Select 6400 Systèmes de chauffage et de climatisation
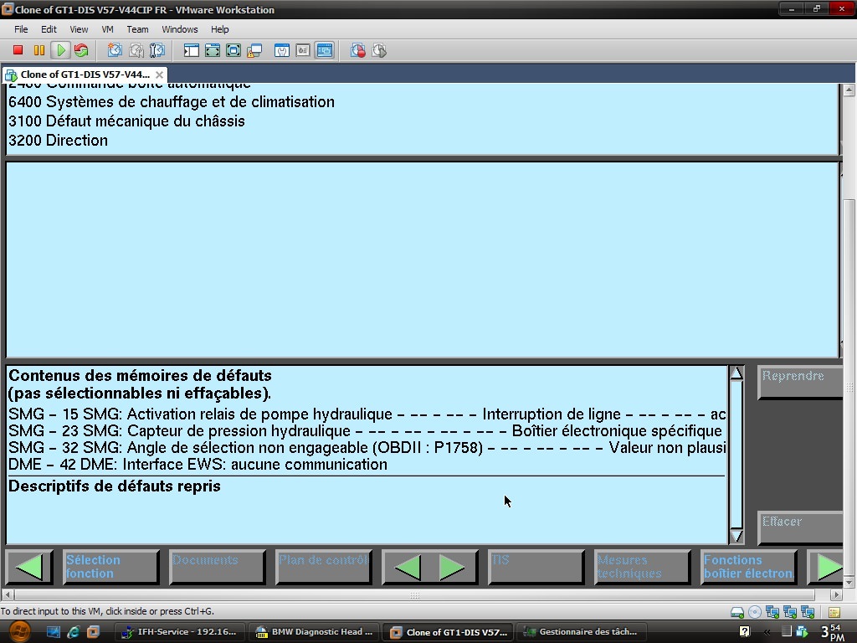857x643 pixels. [171, 101]
